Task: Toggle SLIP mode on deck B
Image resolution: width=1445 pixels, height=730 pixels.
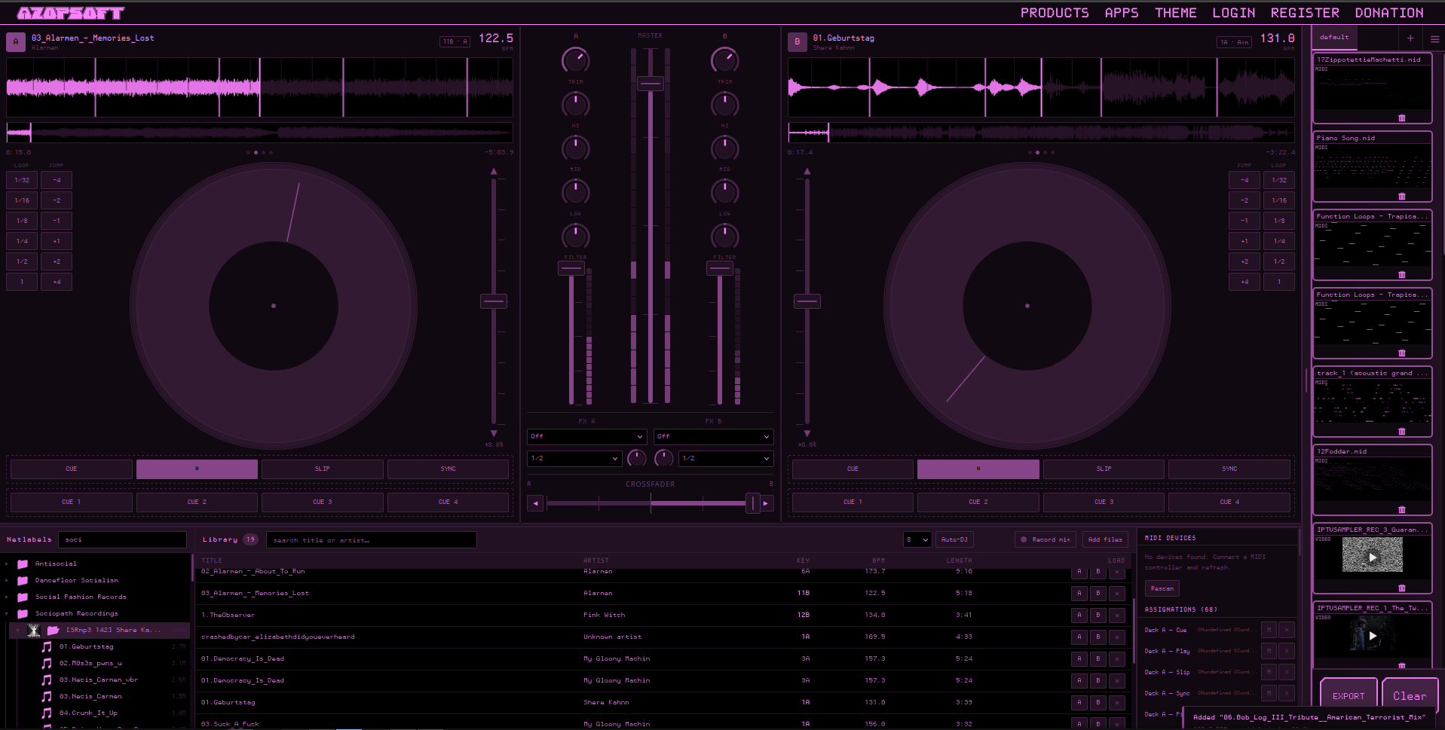Action: click(x=1104, y=469)
